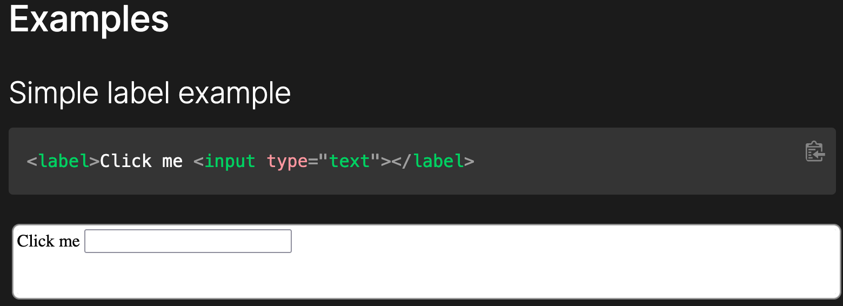Click the "text" attribute value in code
Image resolution: width=843 pixels, height=306 pixels.
coord(350,161)
